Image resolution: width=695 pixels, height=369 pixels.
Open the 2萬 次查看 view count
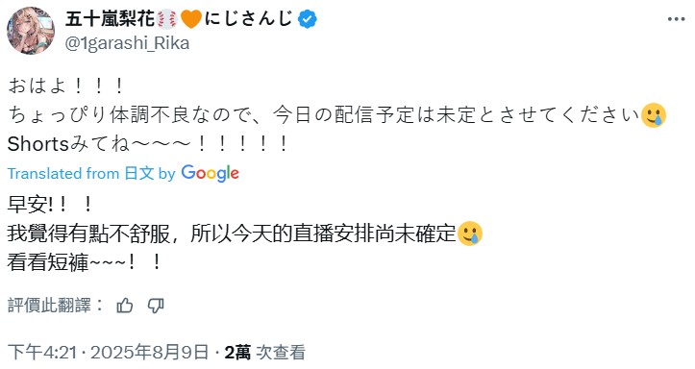pyautogui.click(x=265, y=352)
